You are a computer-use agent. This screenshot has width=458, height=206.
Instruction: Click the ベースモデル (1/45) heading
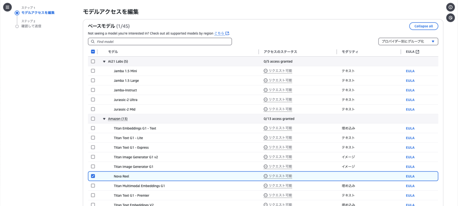pyautogui.click(x=109, y=26)
